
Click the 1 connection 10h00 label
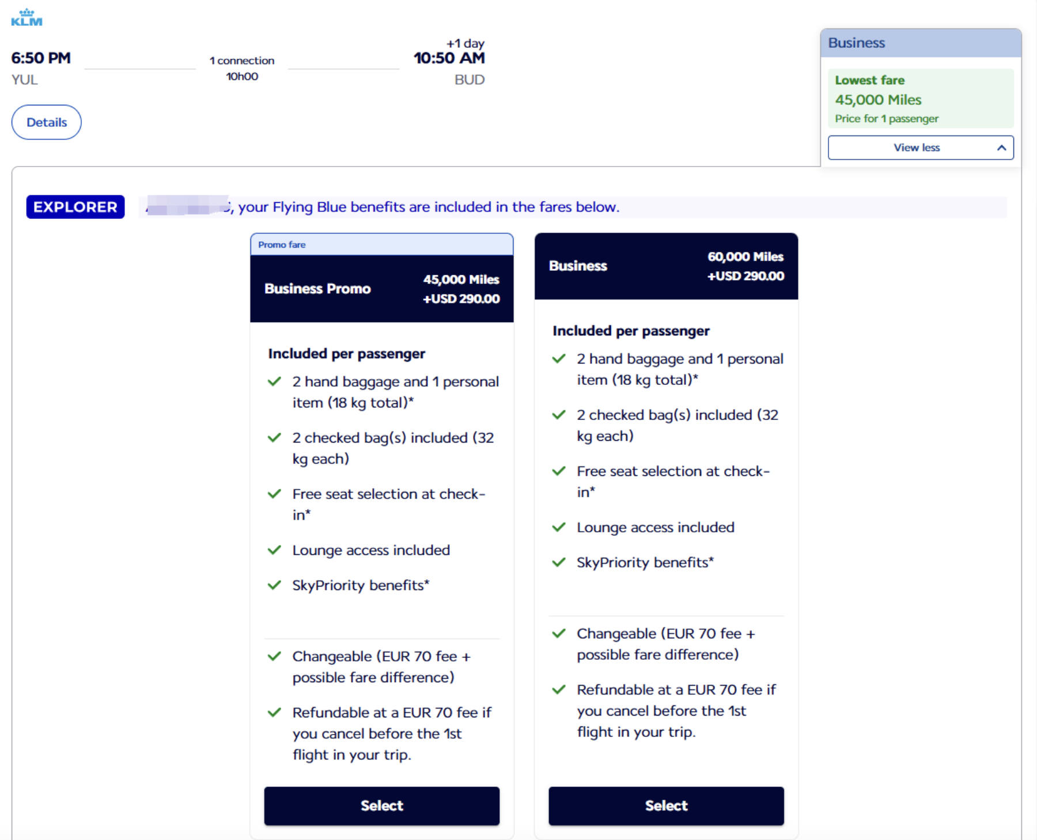(x=242, y=68)
